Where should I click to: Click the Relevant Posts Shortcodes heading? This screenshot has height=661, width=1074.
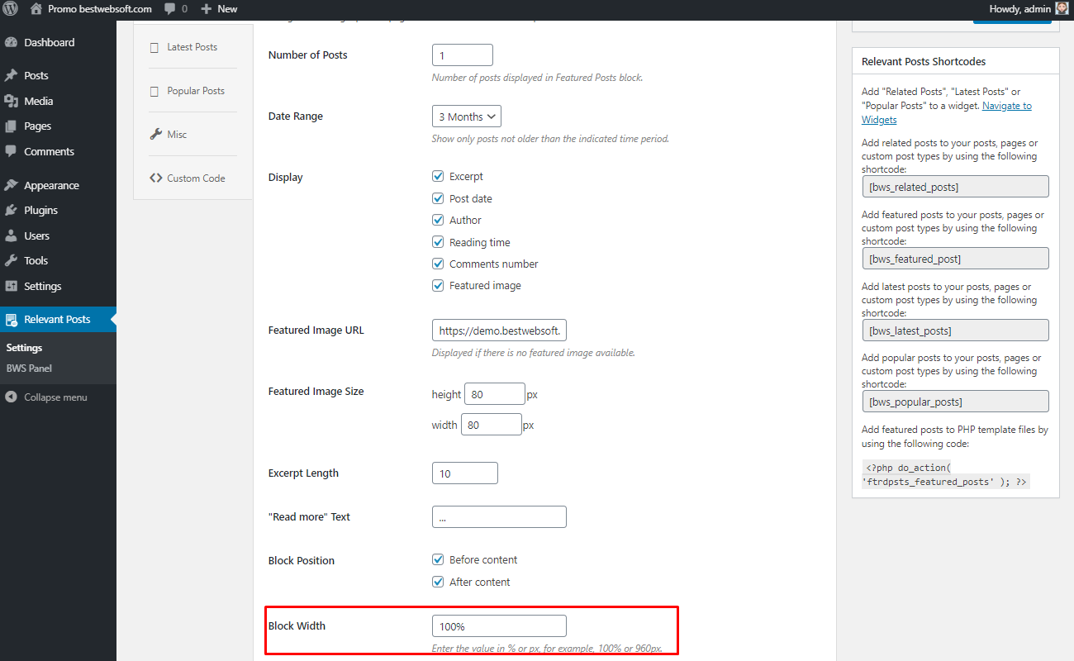point(924,61)
